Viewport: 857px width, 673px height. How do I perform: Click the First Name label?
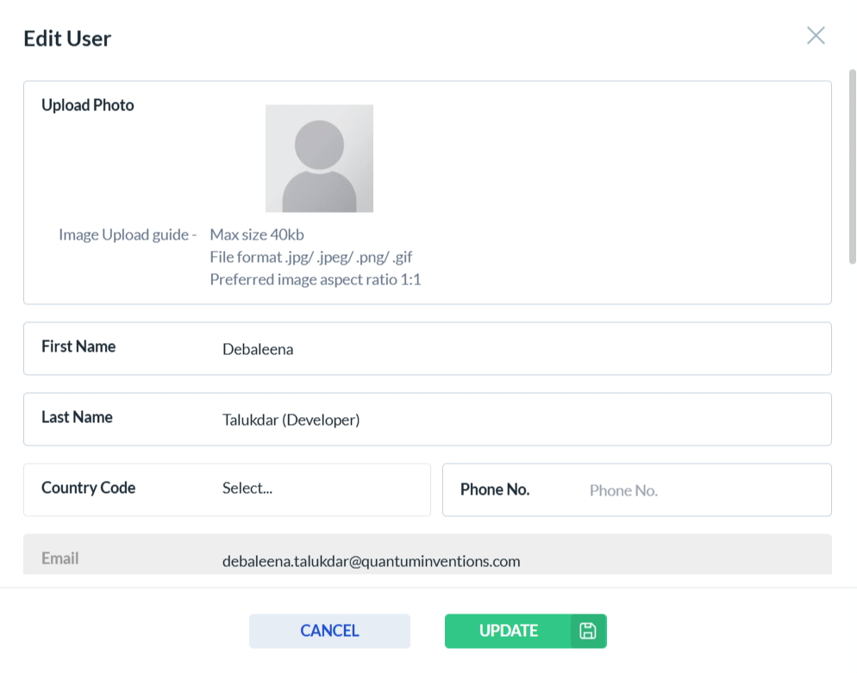point(78,346)
